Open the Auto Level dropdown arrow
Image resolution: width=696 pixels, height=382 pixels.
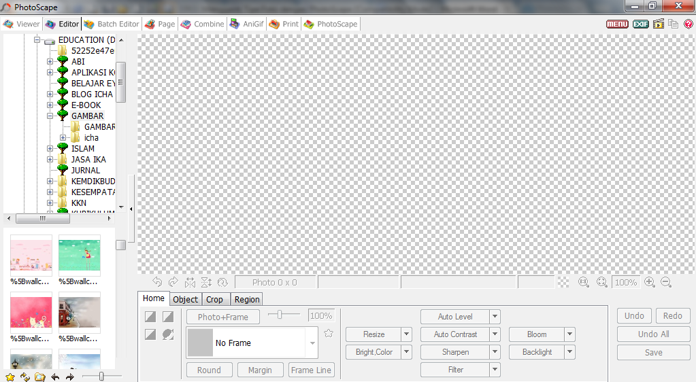tap(495, 316)
